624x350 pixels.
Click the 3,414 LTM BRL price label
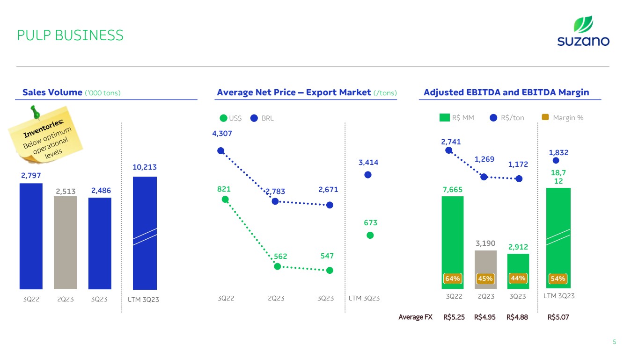pyautogui.click(x=368, y=163)
